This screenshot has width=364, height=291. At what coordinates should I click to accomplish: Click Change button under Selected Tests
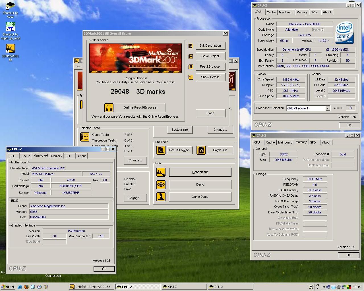pos(135,161)
